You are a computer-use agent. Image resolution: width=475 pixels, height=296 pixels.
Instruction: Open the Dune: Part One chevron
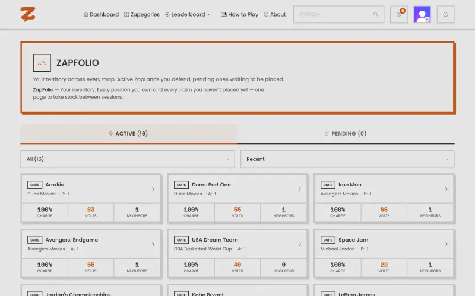pyautogui.click(x=300, y=189)
